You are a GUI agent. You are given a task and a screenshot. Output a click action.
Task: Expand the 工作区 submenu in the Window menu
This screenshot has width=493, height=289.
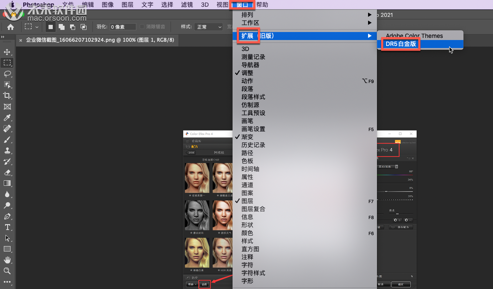[253, 22]
